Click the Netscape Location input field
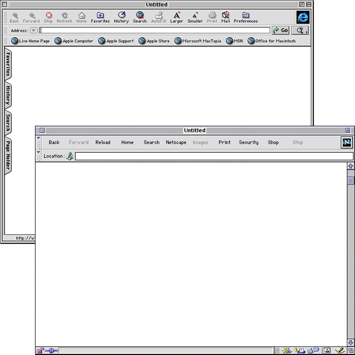Viewport: 355px width, 355px height. click(214, 156)
